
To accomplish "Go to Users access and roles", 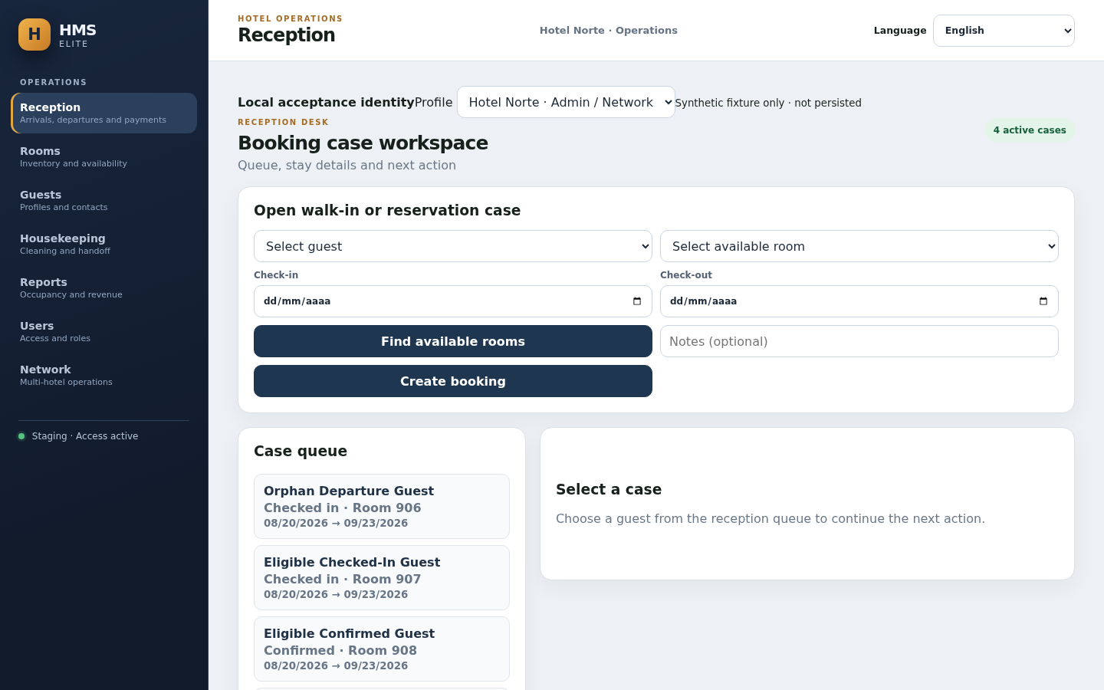I will (104, 331).
